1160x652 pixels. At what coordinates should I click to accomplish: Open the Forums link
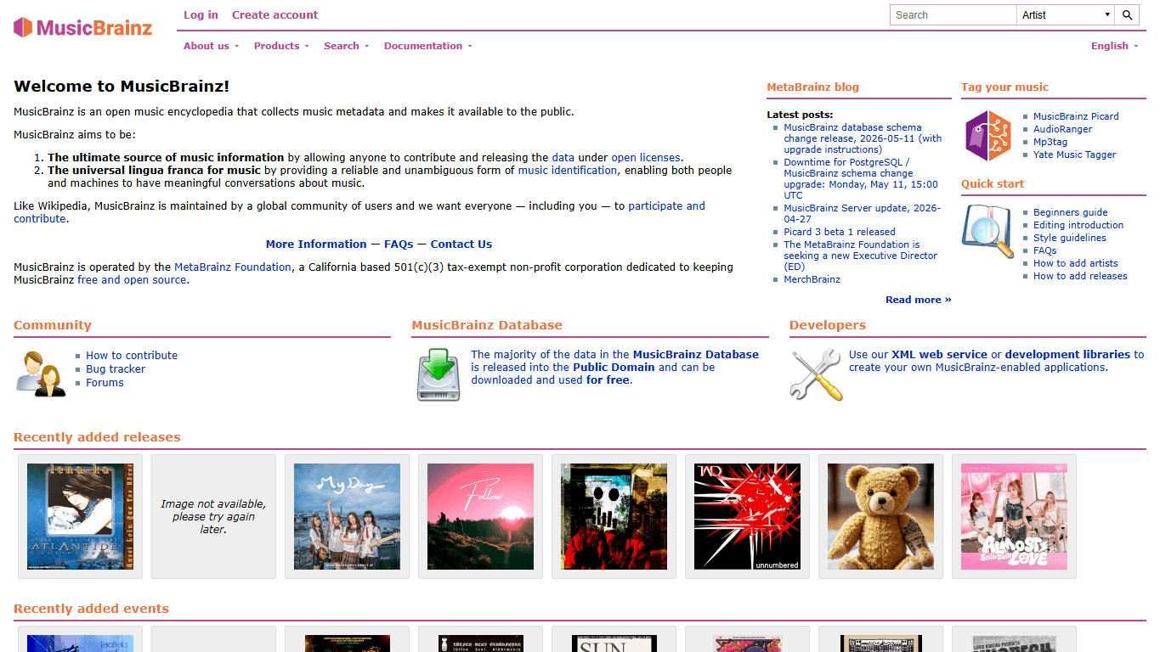pos(105,382)
